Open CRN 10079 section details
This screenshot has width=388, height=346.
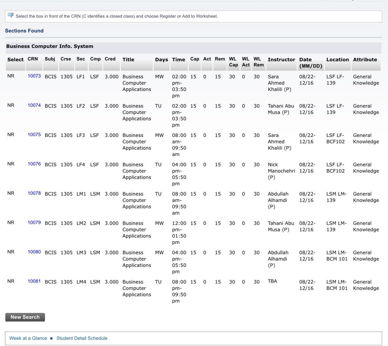(34, 222)
